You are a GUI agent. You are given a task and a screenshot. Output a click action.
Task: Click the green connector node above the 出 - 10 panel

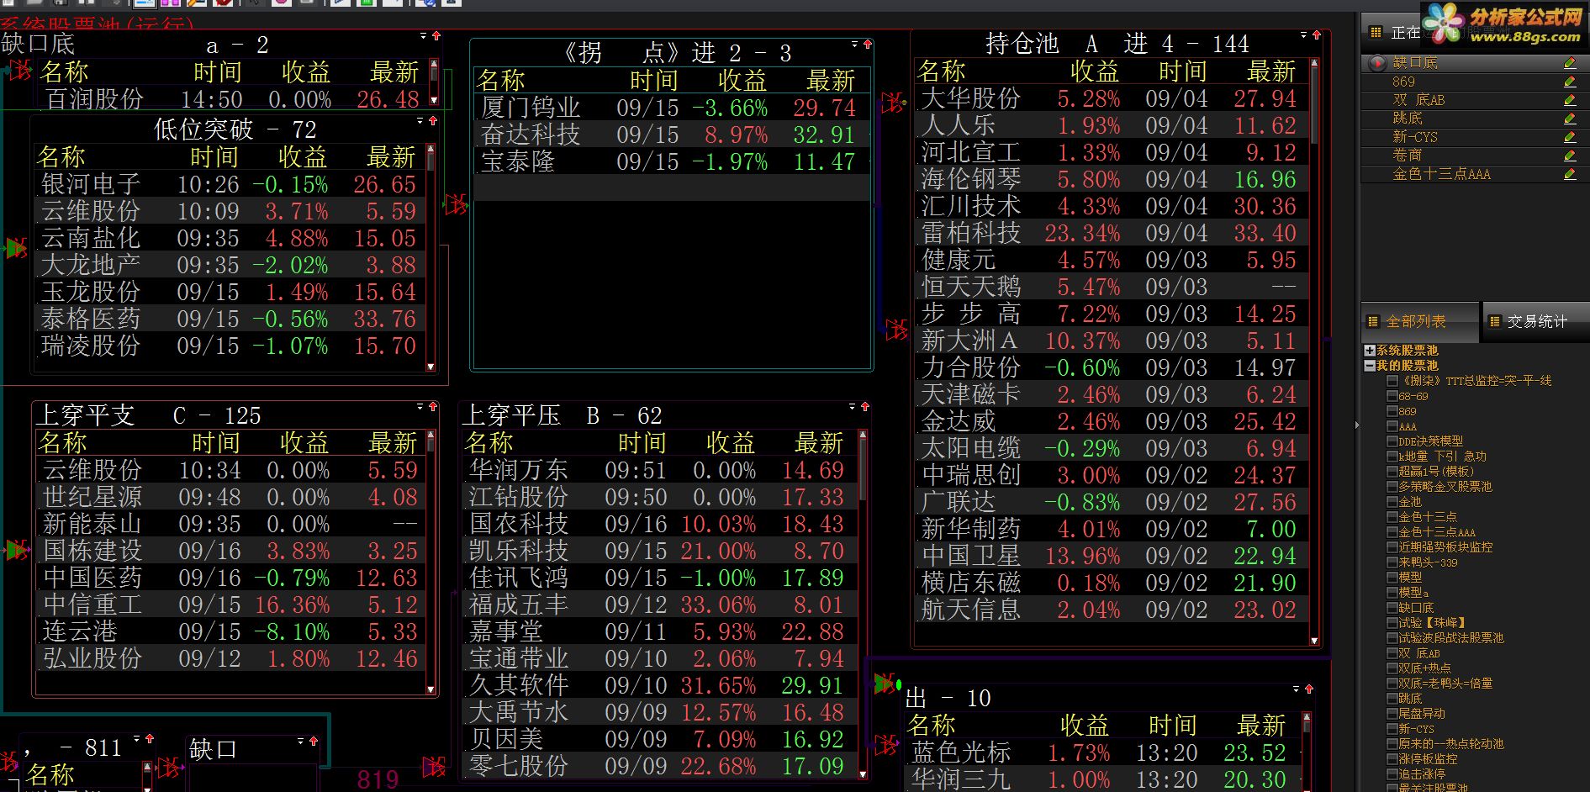click(x=886, y=684)
